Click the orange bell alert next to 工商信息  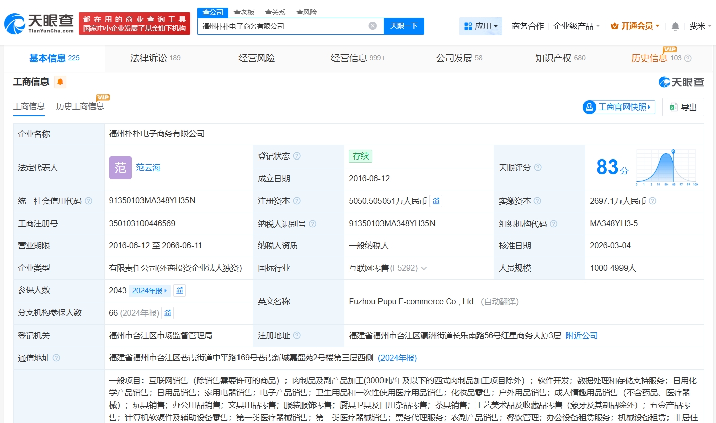[60, 82]
